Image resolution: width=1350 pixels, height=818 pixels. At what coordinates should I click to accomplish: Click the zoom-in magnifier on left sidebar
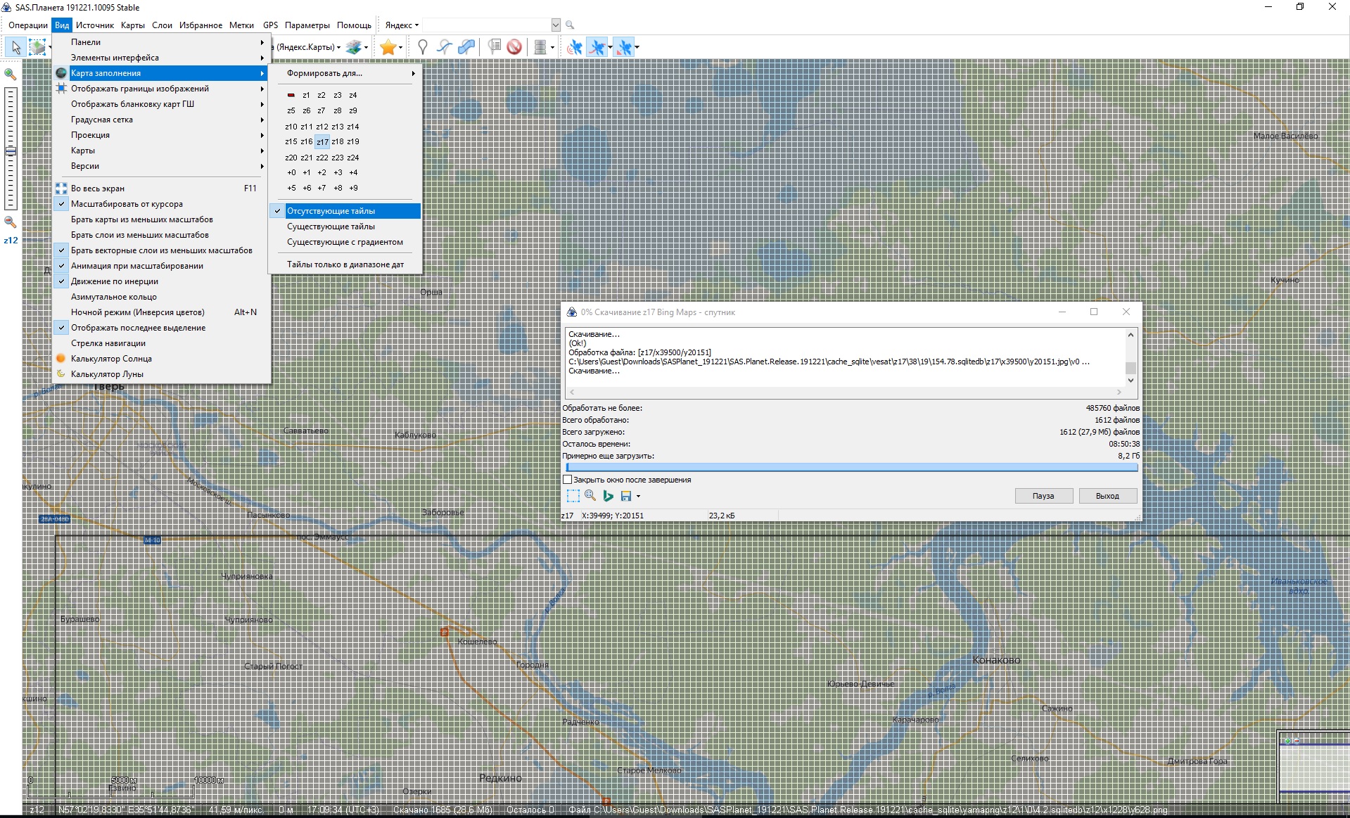tap(11, 74)
